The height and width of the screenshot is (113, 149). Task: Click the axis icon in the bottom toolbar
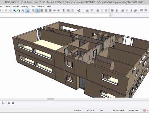coord(3,103)
